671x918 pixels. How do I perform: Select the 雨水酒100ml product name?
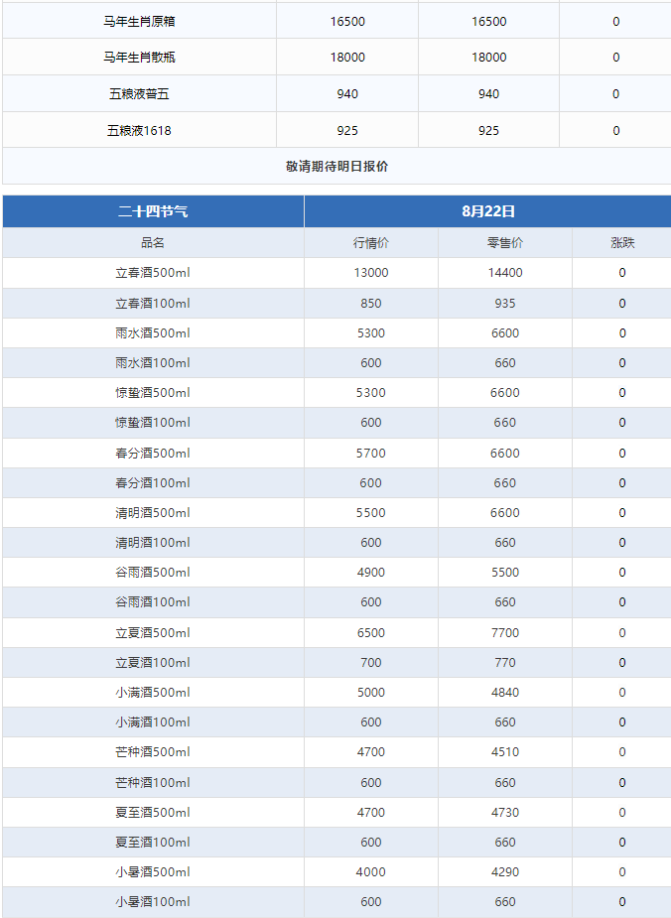coord(153,363)
